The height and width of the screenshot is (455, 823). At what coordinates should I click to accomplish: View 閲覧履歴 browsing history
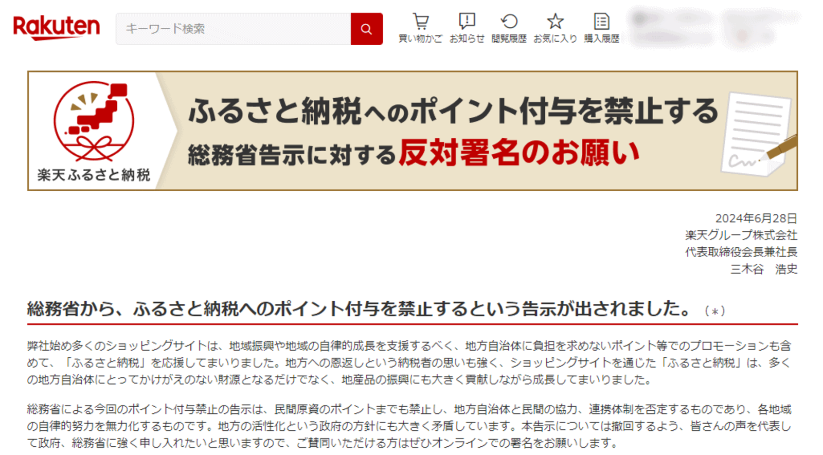pos(509,28)
